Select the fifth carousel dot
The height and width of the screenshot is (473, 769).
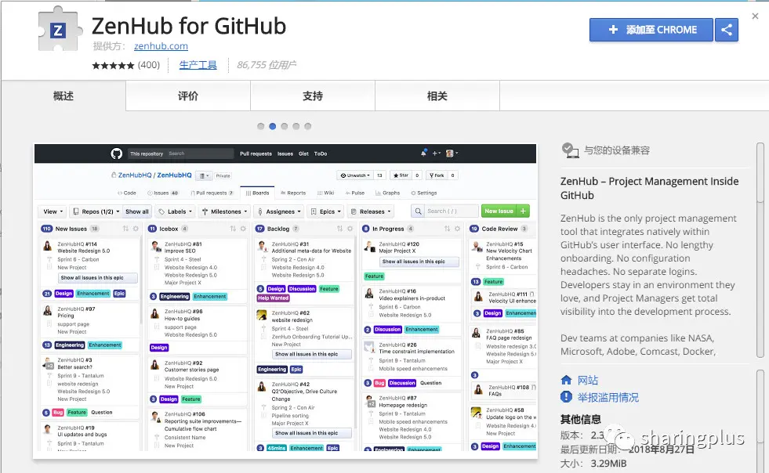308,126
